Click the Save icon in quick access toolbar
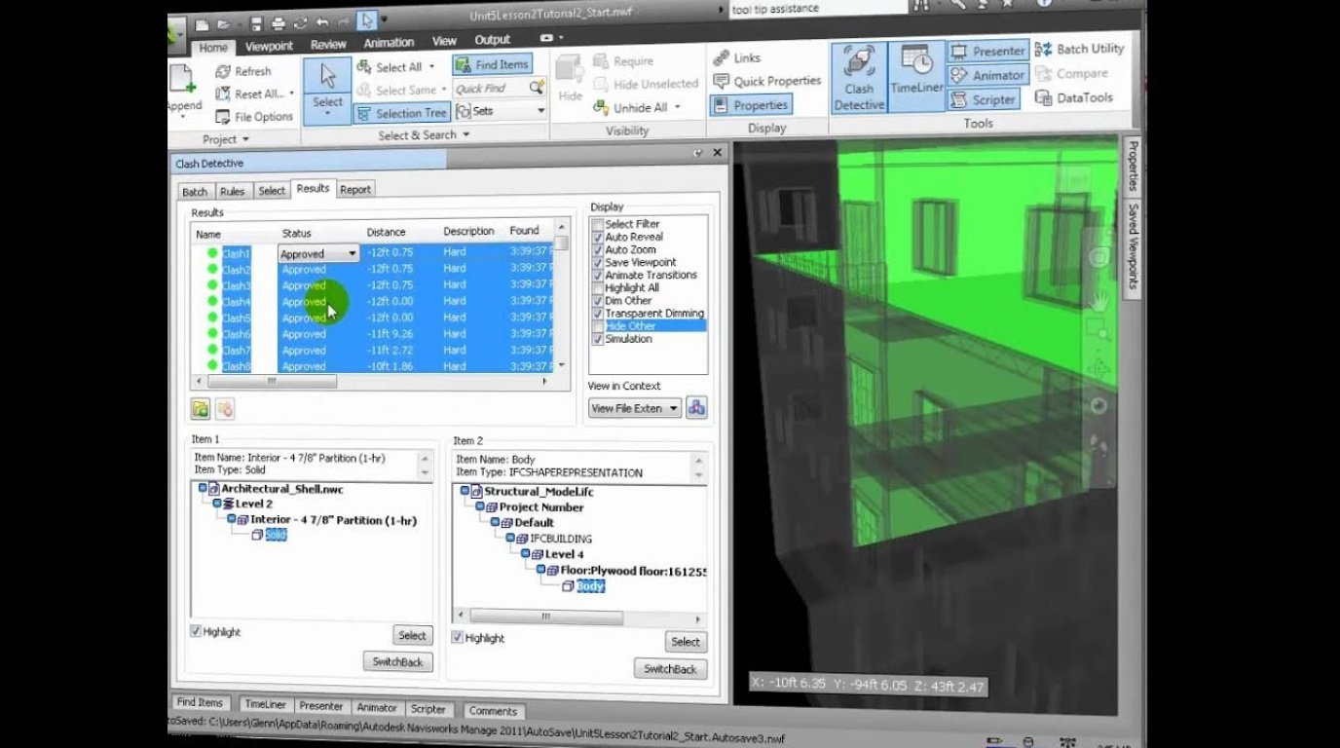1340x748 pixels. click(256, 23)
